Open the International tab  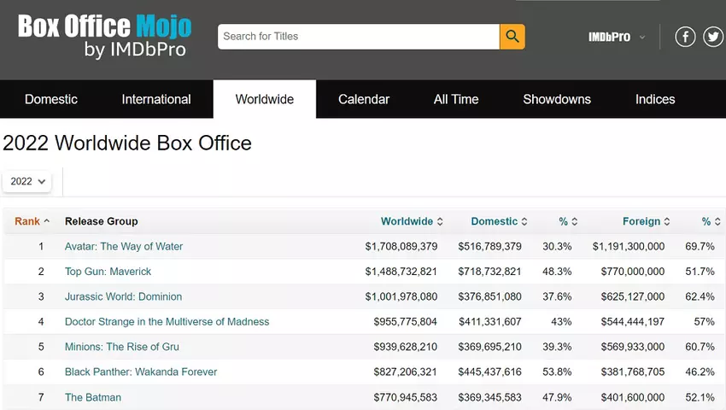[156, 99]
